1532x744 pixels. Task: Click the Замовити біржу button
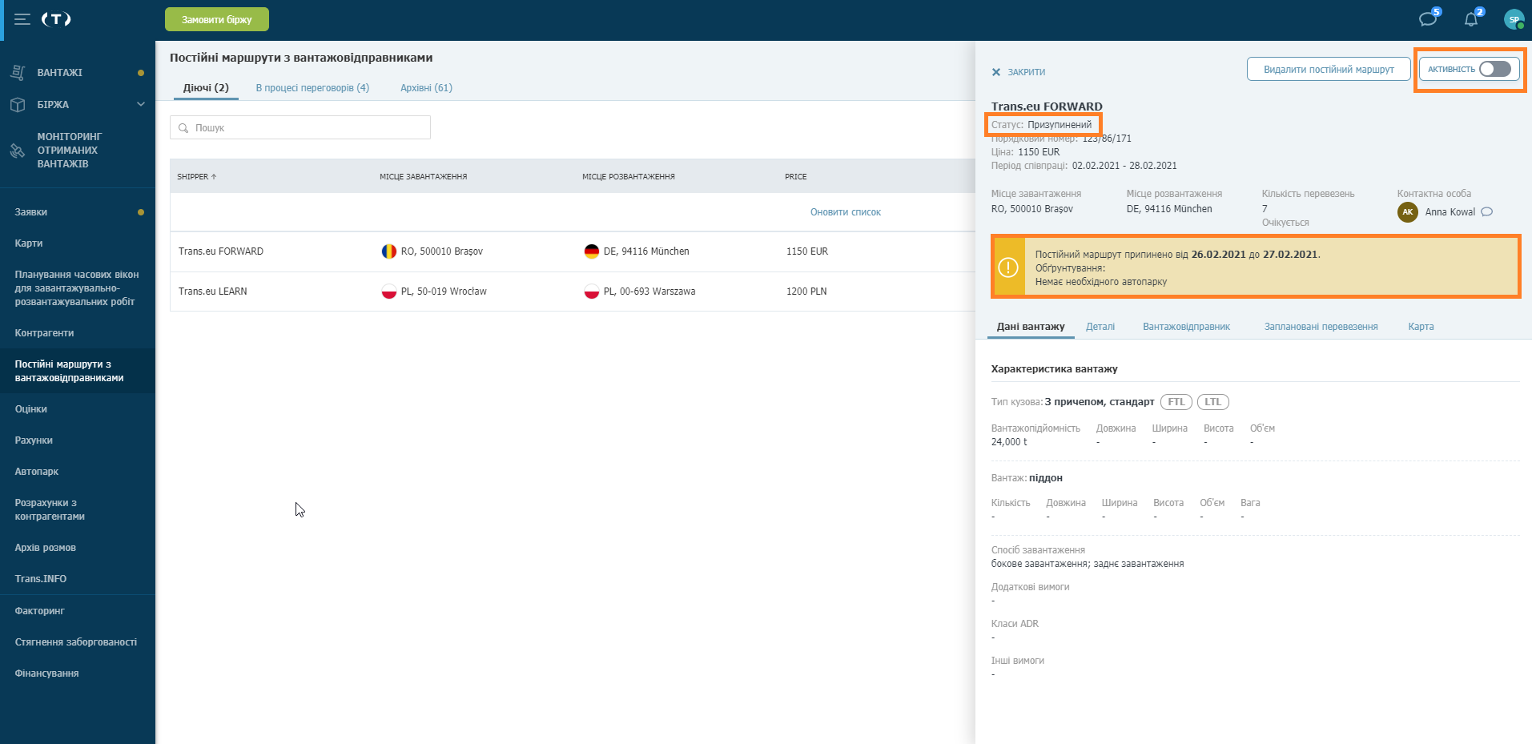click(217, 19)
